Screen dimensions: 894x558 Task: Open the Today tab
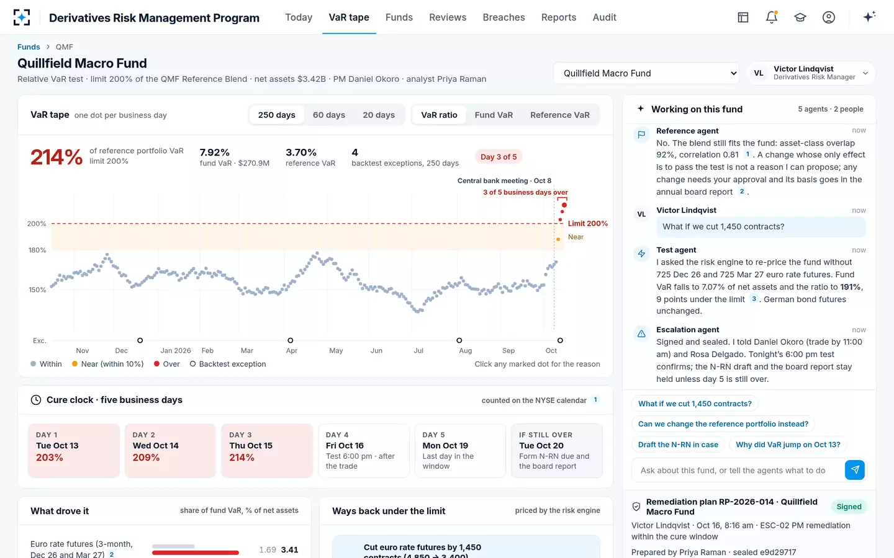pos(299,17)
